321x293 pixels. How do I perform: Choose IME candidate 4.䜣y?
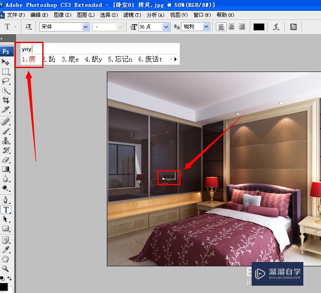coord(93,59)
